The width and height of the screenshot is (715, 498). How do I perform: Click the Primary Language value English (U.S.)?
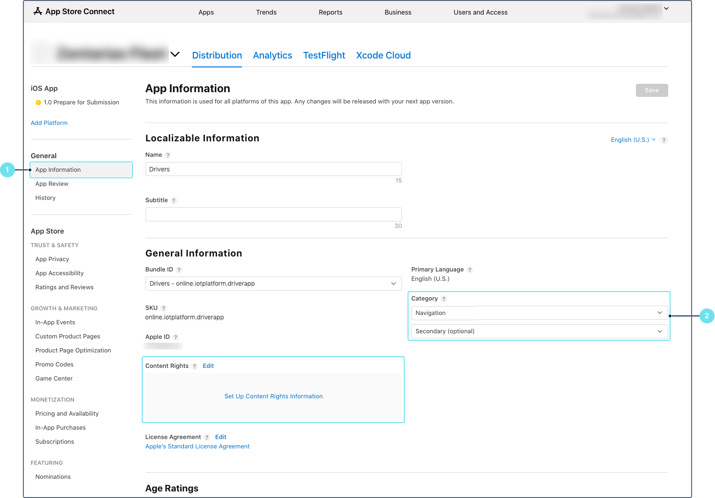[430, 279]
